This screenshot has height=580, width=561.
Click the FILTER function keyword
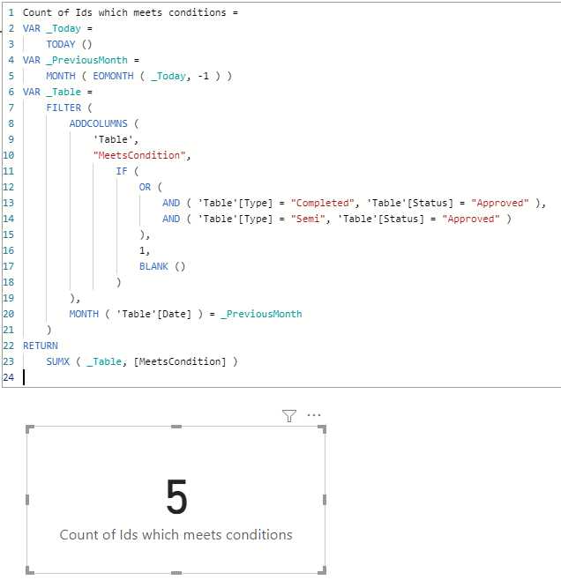point(64,108)
